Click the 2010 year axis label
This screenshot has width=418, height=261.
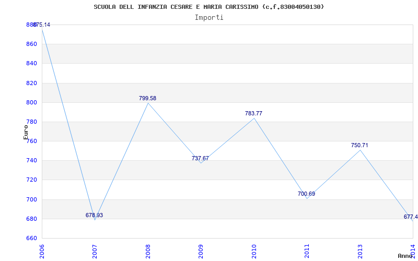[254, 252]
